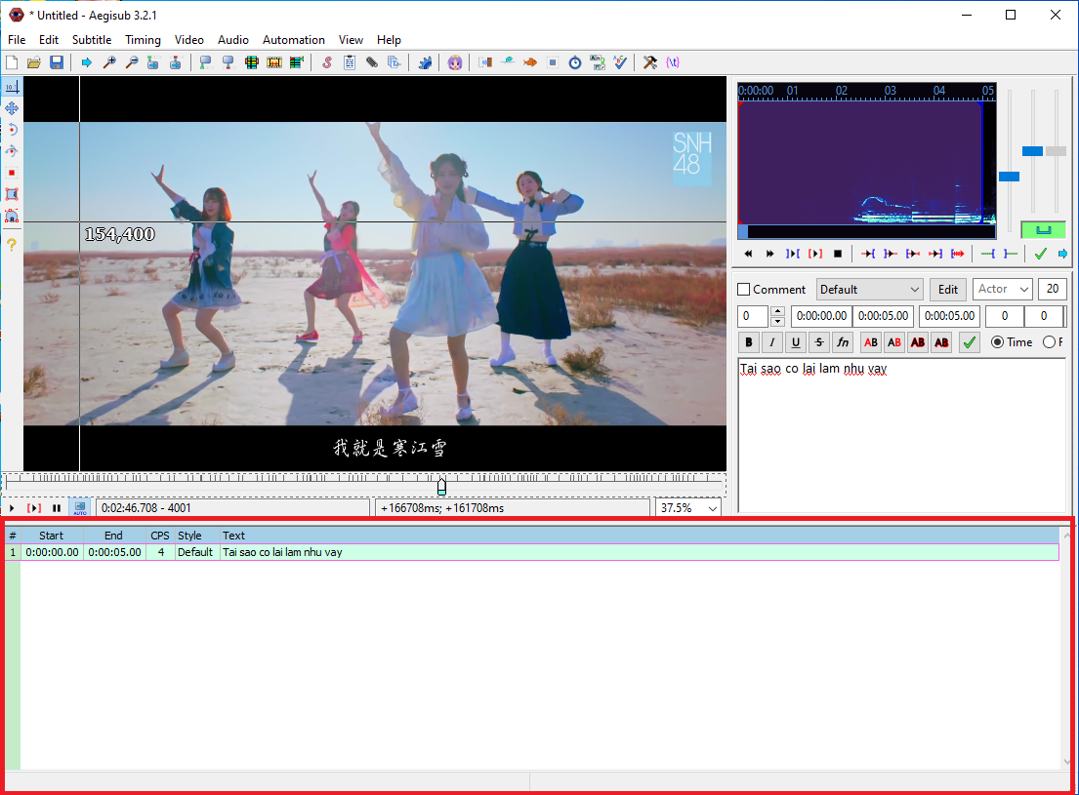1079x795 pixels.
Task: Open the Shift Times clock icon
Action: pos(575,62)
